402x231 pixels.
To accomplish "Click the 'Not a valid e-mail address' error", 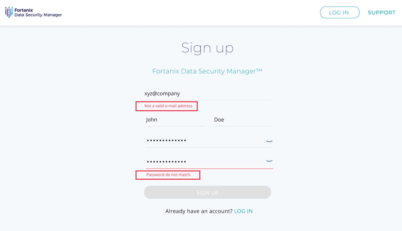I will (x=168, y=106).
